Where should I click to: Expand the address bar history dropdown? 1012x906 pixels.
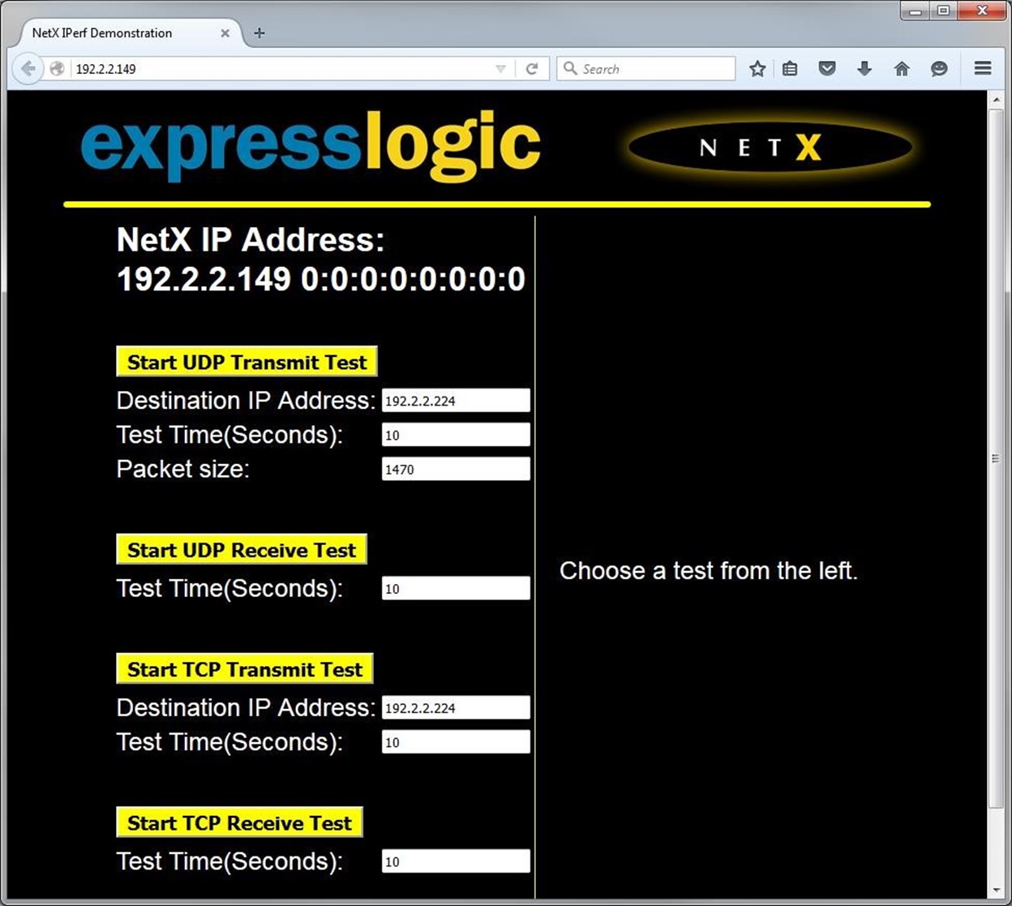500,68
